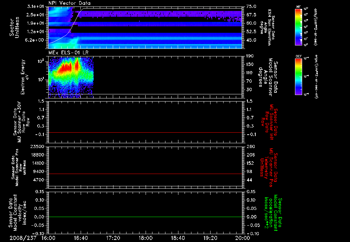Click the 'Model Scanner Angle degrees' axis title
This screenshot has width=350, height=242.
[268, 77]
